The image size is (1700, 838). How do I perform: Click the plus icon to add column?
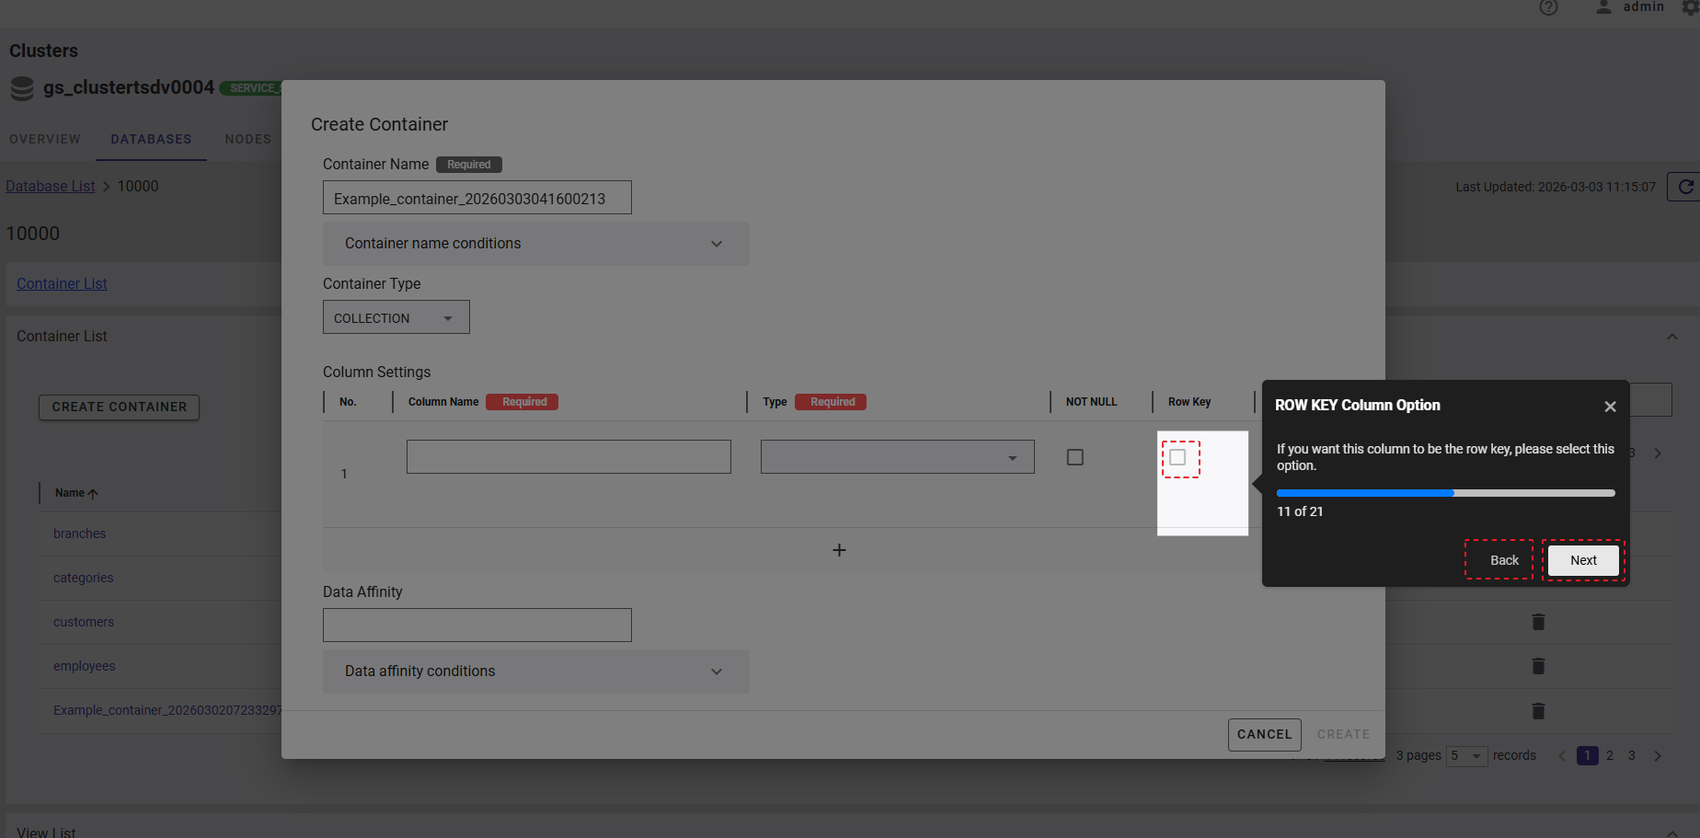(839, 550)
